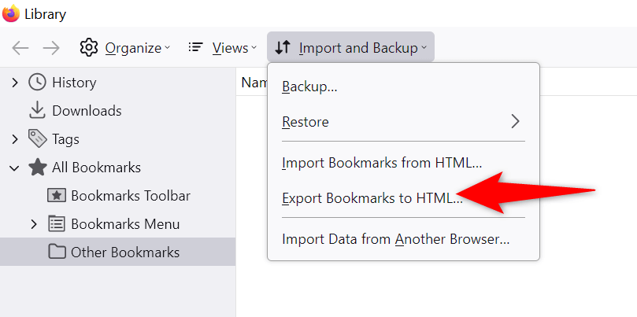Open the Views dropdown menu

click(223, 48)
